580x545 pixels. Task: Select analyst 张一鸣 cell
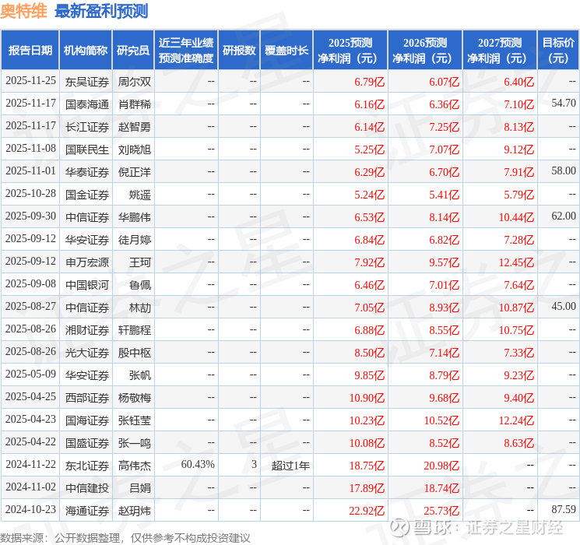134,443
